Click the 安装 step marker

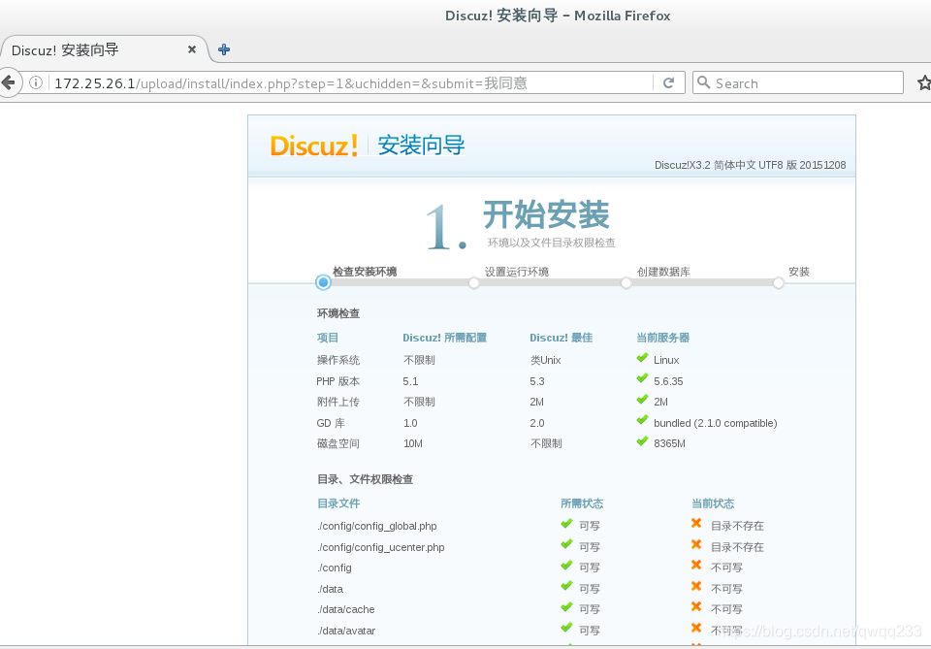tap(779, 283)
